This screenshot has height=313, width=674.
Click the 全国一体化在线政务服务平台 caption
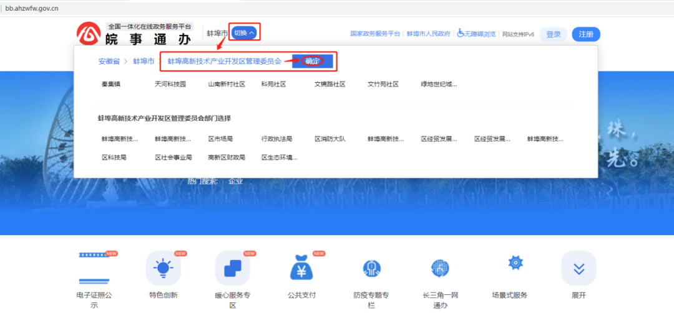point(150,27)
